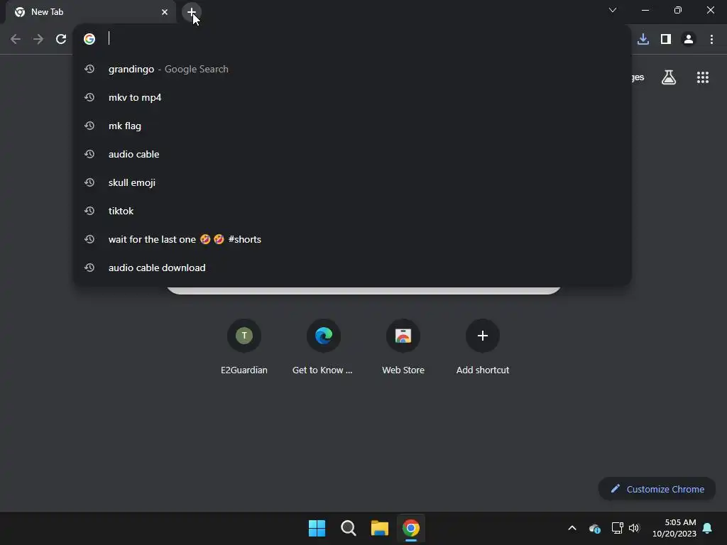Open the Web Store shortcut
The image size is (727, 545).
[x=403, y=348]
